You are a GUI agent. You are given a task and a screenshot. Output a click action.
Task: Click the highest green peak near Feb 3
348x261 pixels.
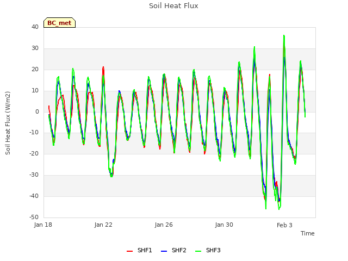(x=284, y=35)
